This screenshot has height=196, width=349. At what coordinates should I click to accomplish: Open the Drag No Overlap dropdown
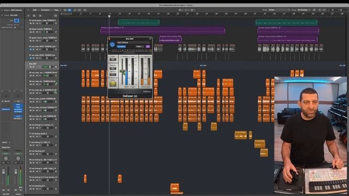pos(304,10)
